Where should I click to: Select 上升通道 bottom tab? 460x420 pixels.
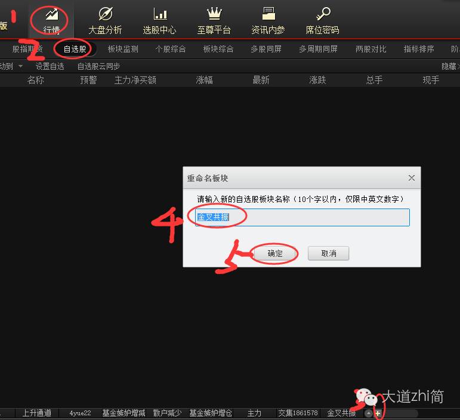(36, 413)
